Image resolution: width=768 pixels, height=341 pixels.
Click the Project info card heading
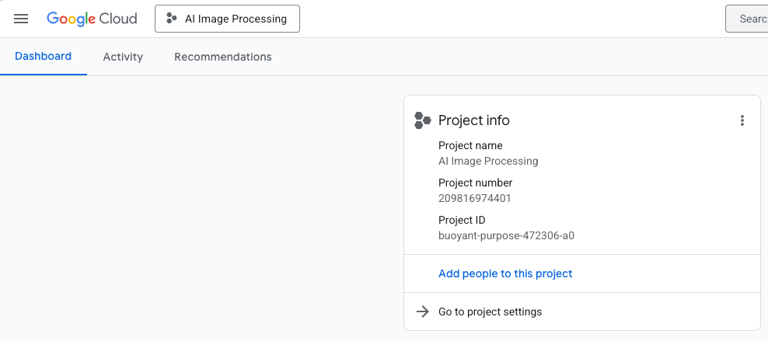[473, 120]
